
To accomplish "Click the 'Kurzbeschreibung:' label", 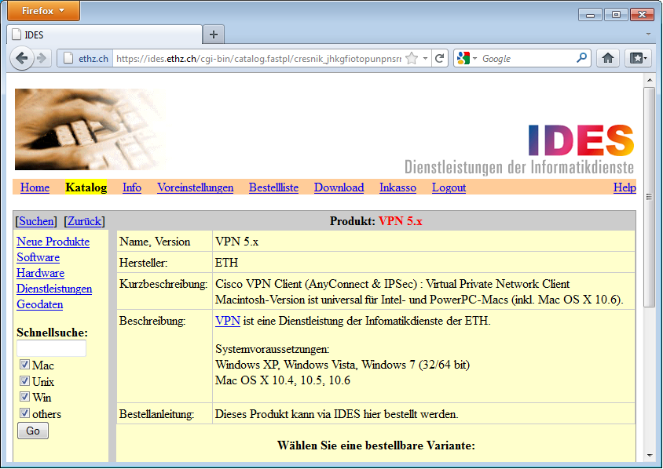I will pos(163,284).
